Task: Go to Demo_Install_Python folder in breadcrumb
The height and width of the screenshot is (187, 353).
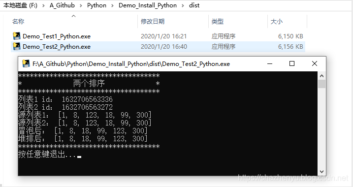Action: pyautogui.click(x=148, y=5)
